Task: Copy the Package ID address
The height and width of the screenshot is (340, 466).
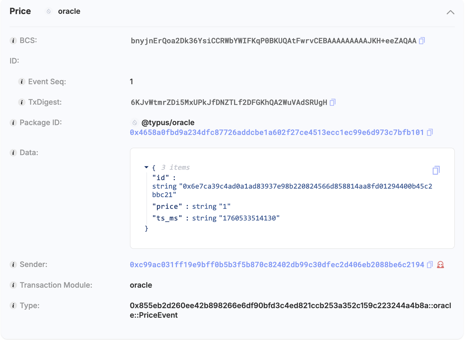Action: click(430, 133)
